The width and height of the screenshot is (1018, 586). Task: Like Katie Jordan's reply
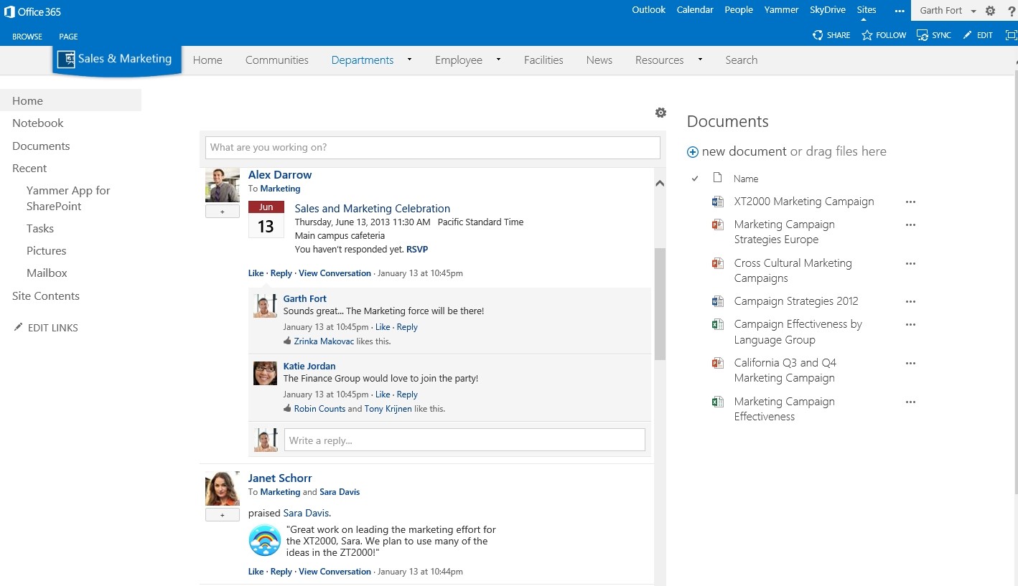(x=383, y=394)
